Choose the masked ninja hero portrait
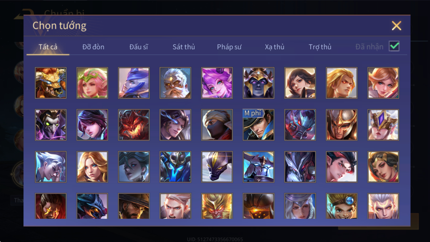Image resolution: width=430 pixels, height=242 pixels. click(217, 125)
